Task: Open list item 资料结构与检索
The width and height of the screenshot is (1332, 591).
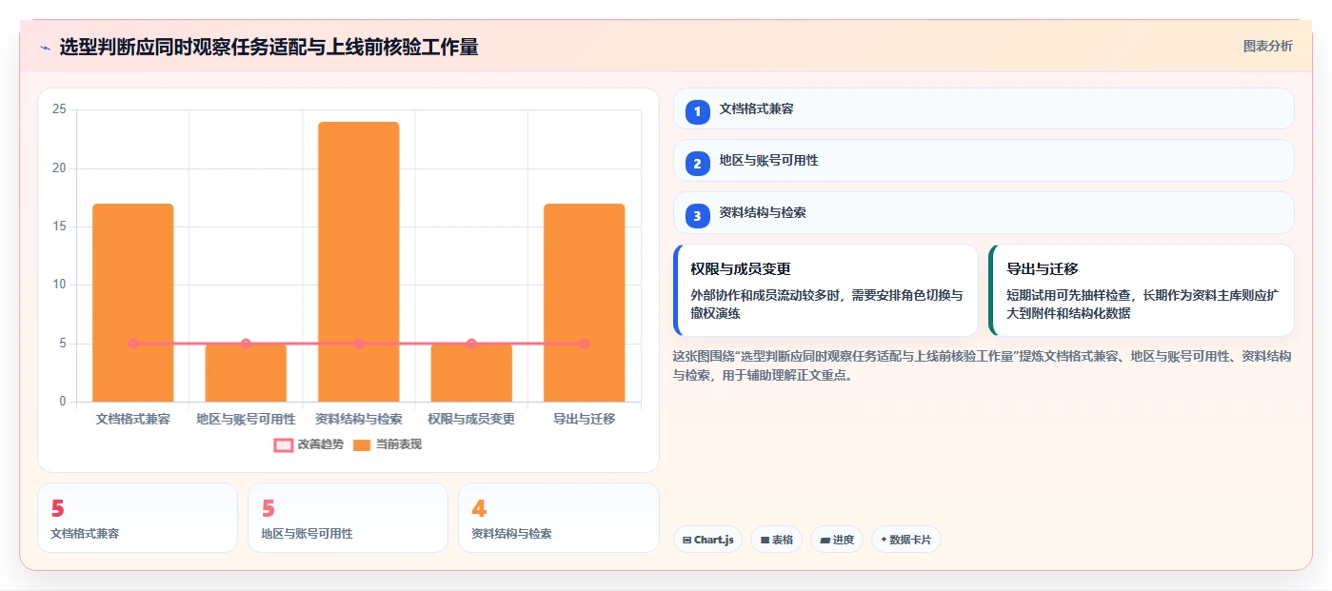Action: [984, 213]
